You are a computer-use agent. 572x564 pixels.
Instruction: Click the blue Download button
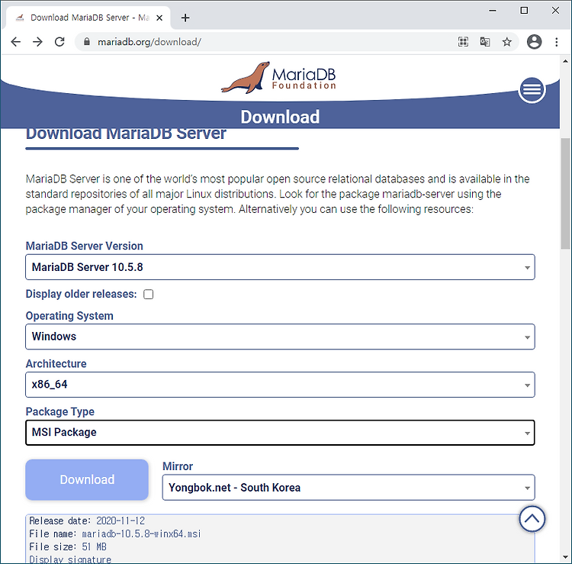(87, 480)
